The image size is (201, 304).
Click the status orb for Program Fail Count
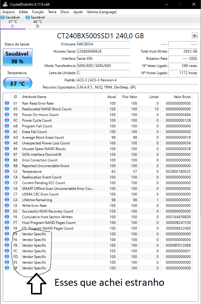(x=7, y=126)
